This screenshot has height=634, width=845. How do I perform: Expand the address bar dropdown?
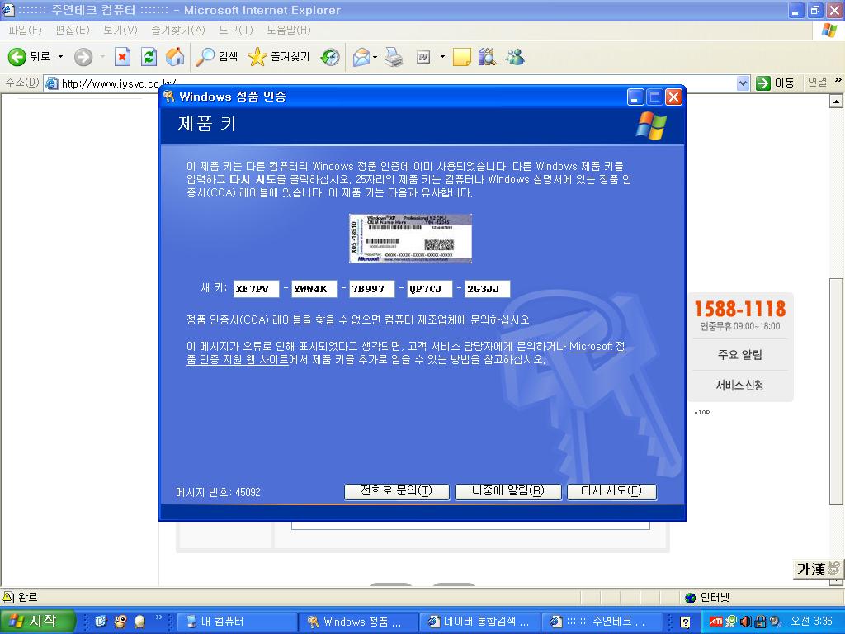pos(744,83)
